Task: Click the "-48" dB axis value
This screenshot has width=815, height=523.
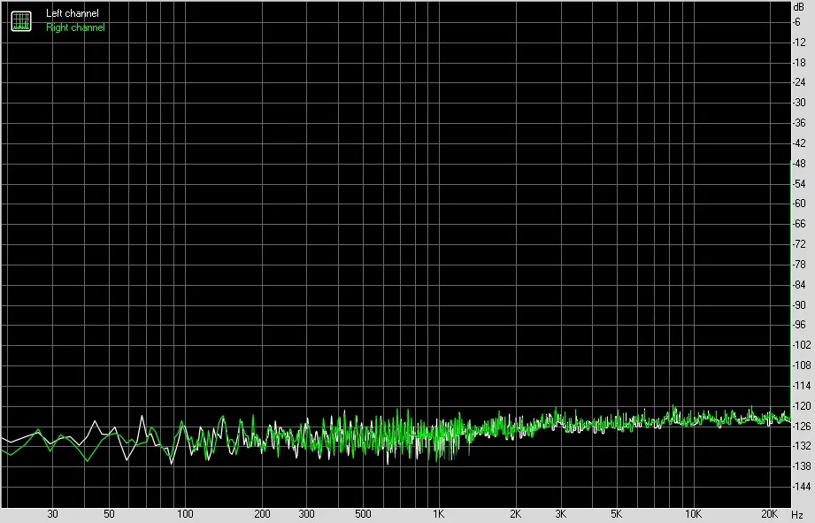Action: click(799, 163)
